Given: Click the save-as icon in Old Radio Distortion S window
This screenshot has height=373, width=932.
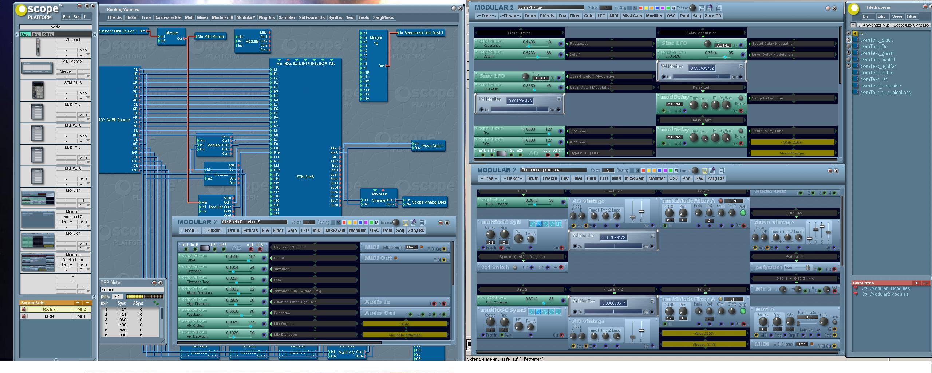Looking at the screenshot, I should click(413, 223).
